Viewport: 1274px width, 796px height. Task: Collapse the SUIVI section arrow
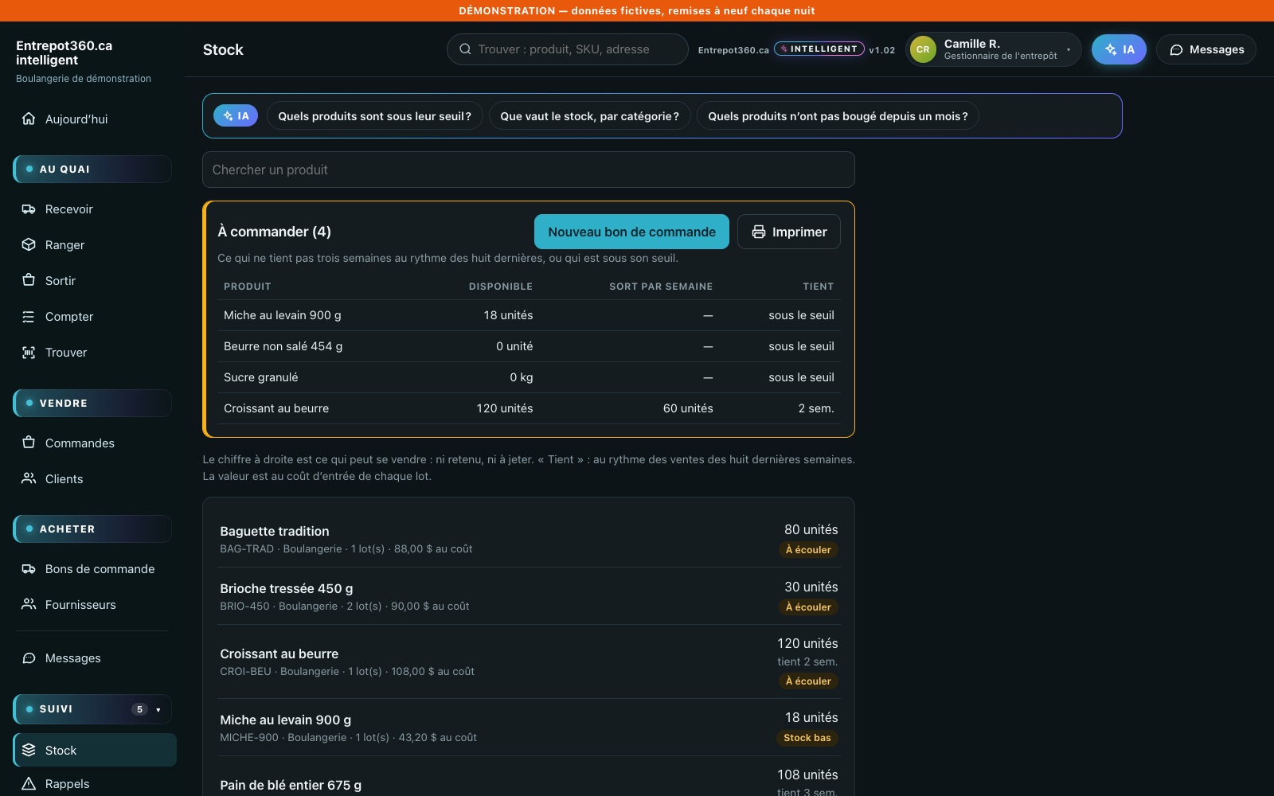(x=158, y=709)
